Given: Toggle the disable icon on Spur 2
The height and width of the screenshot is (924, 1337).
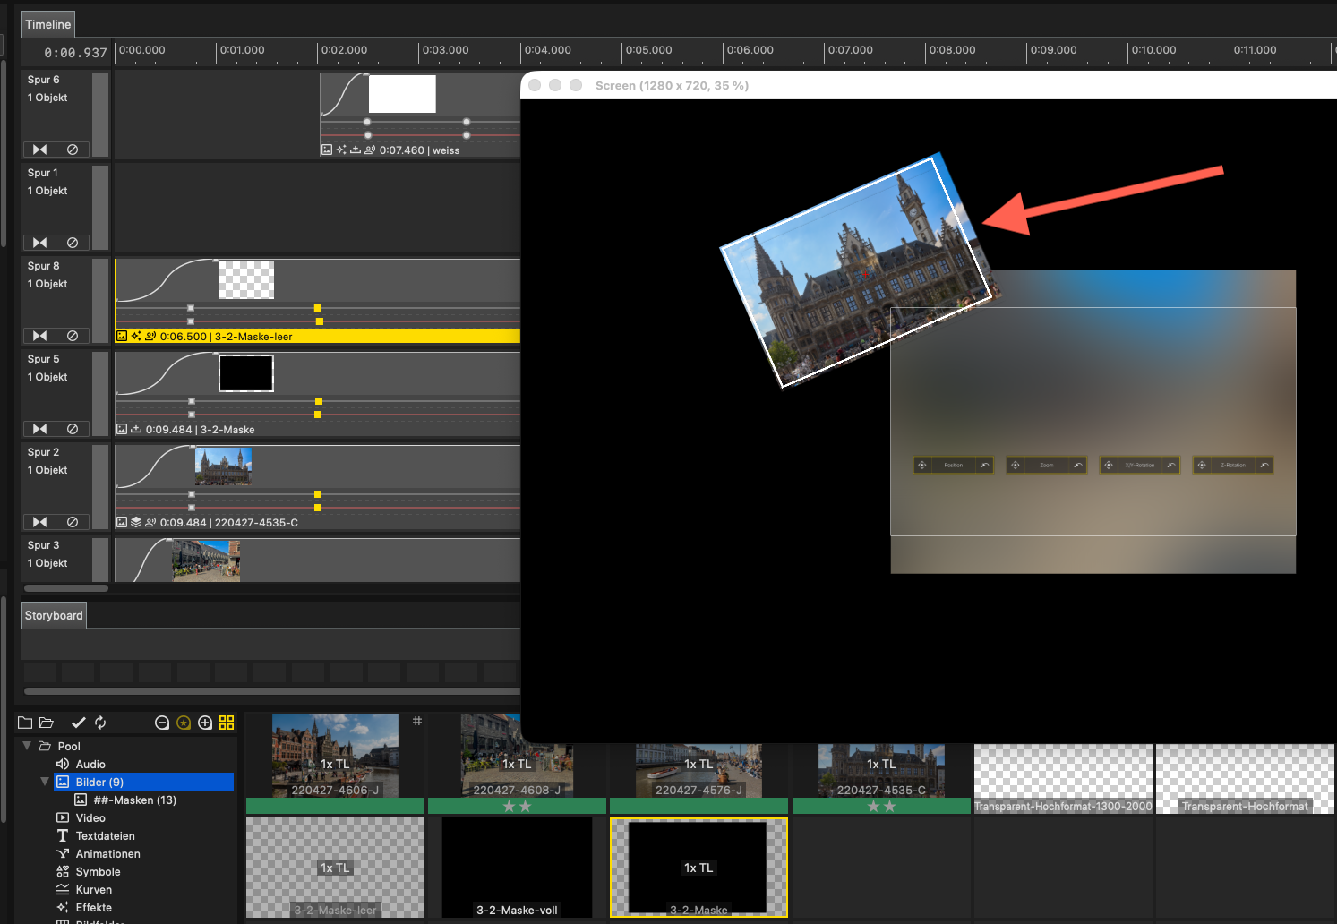Looking at the screenshot, I should (73, 522).
